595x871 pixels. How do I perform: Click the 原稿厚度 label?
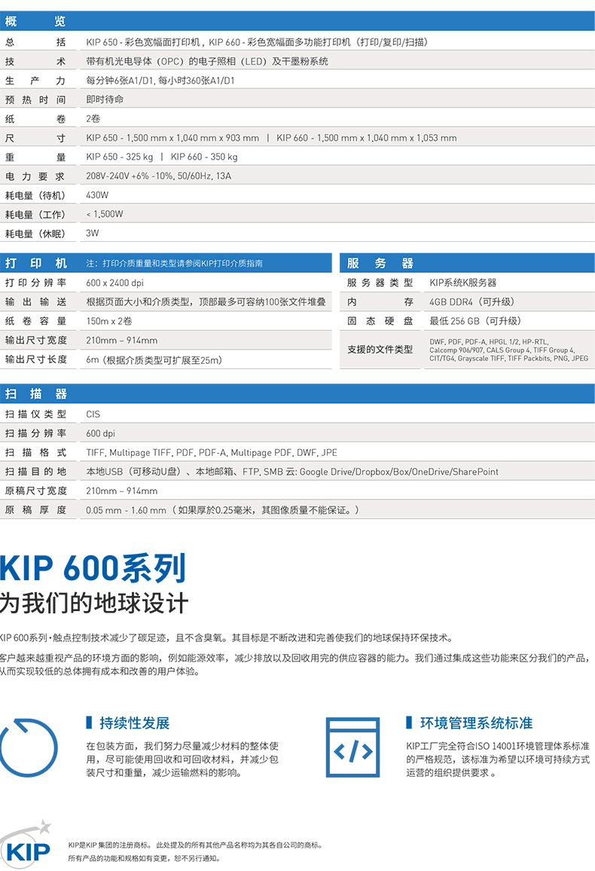(x=36, y=510)
